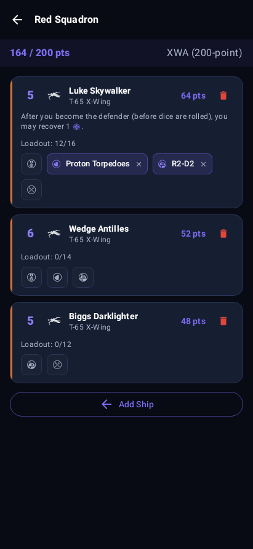Add a ship to the squadron
The height and width of the screenshot is (549, 253).
pyautogui.click(x=126, y=404)
